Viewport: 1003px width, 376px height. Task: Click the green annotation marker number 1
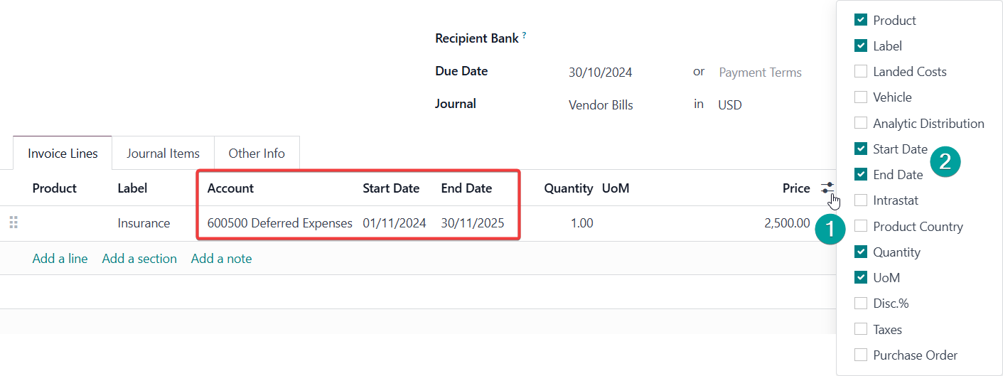[829, 230]
